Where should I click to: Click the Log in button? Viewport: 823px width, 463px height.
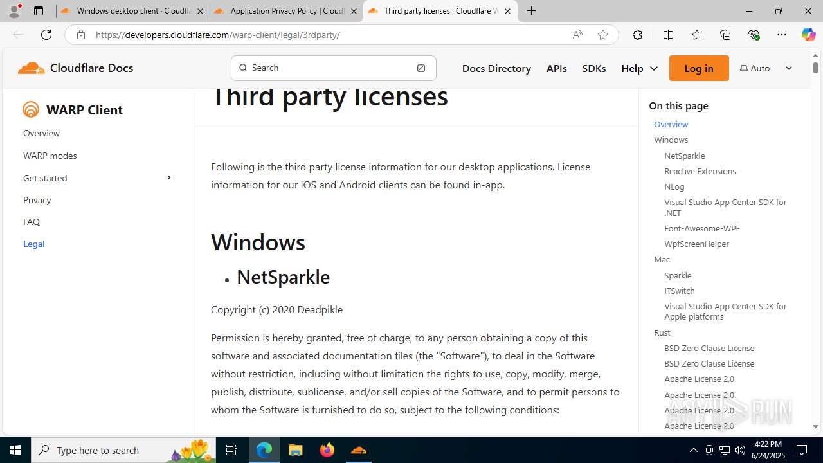(x=699, y=68)
